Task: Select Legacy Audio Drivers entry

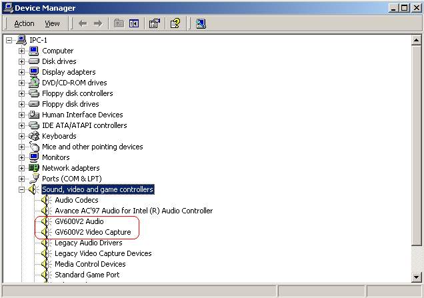Action: (x=89, y=243)
